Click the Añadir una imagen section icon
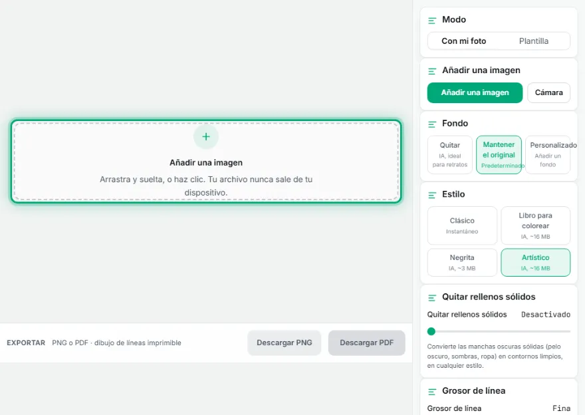The height and width of the screenshot is (415, 585). [x=432, y=71]
